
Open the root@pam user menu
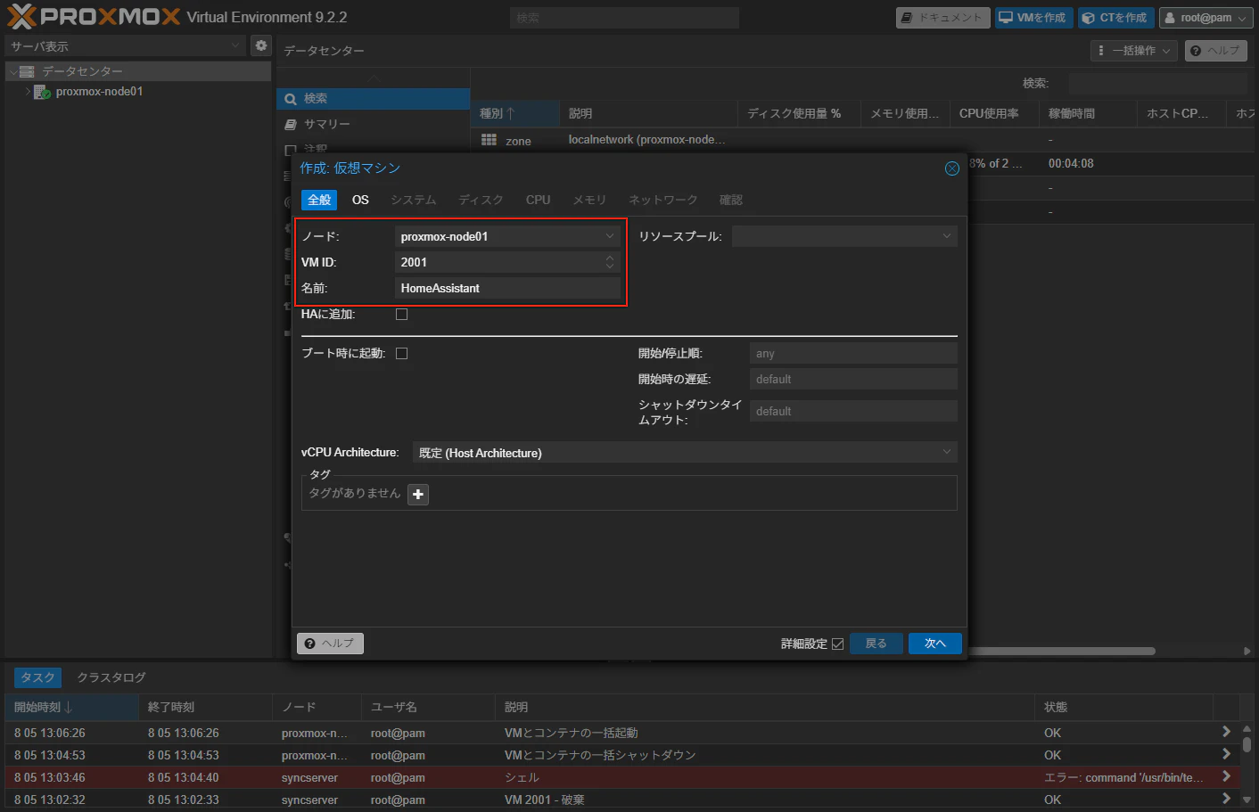pos(1206,18)
